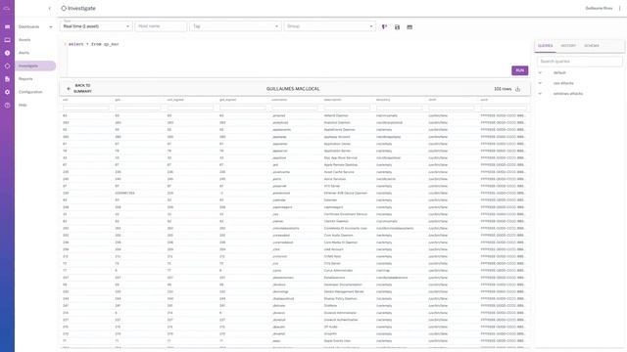Viewport: 627px width, 352px height.
Task: Focus the uuid column filter box
Action: (504, 108)
